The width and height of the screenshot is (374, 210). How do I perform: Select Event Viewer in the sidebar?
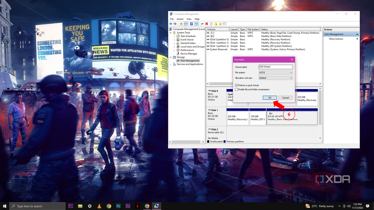[187, 40]
